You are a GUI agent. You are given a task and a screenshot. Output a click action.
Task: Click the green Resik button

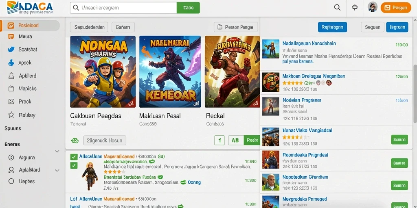point(251,140)
